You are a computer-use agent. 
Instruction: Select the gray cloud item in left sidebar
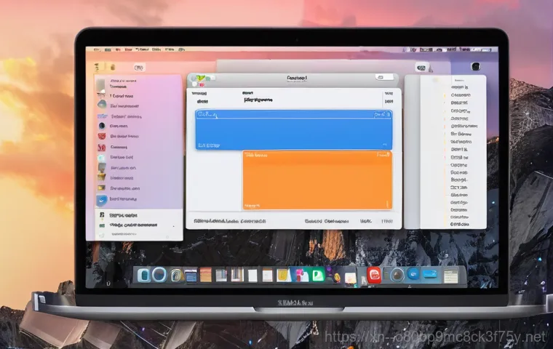point(102,105)
